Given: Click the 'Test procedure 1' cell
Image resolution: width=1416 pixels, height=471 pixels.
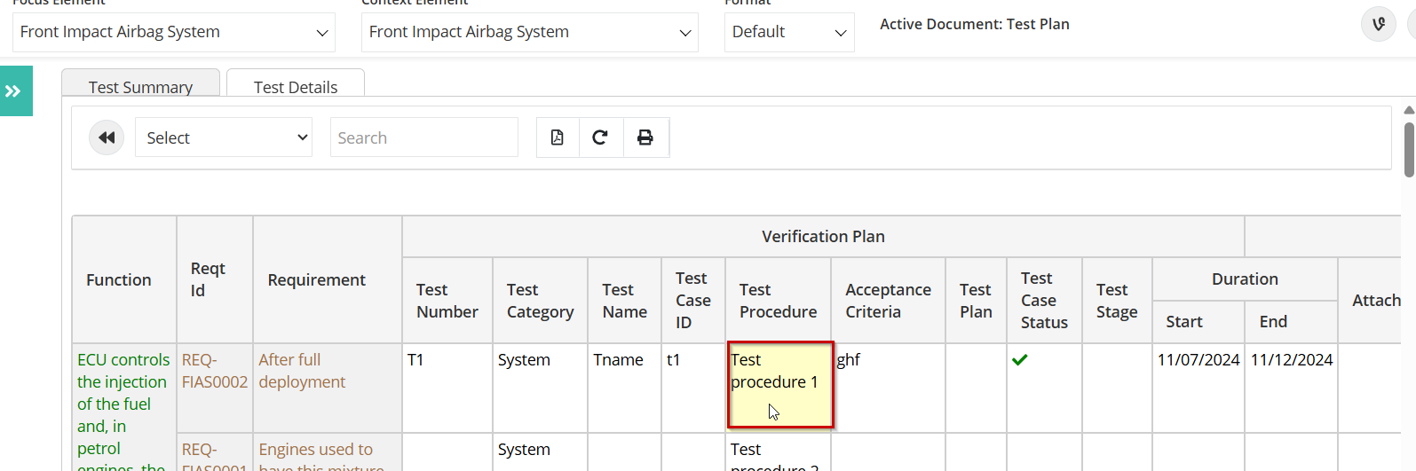Looking at the screenshot, I should (x=779, y=385).
